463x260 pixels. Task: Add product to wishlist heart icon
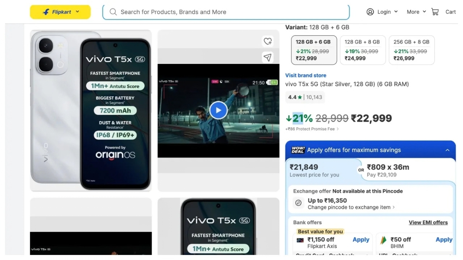(267, 41)
